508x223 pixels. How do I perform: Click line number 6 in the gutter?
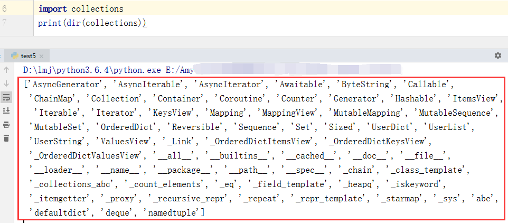click(4, 9)
